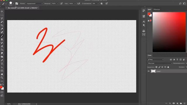Toggle lock image pixels brush icon
187x105 pixels.
[x=159, y=67]
